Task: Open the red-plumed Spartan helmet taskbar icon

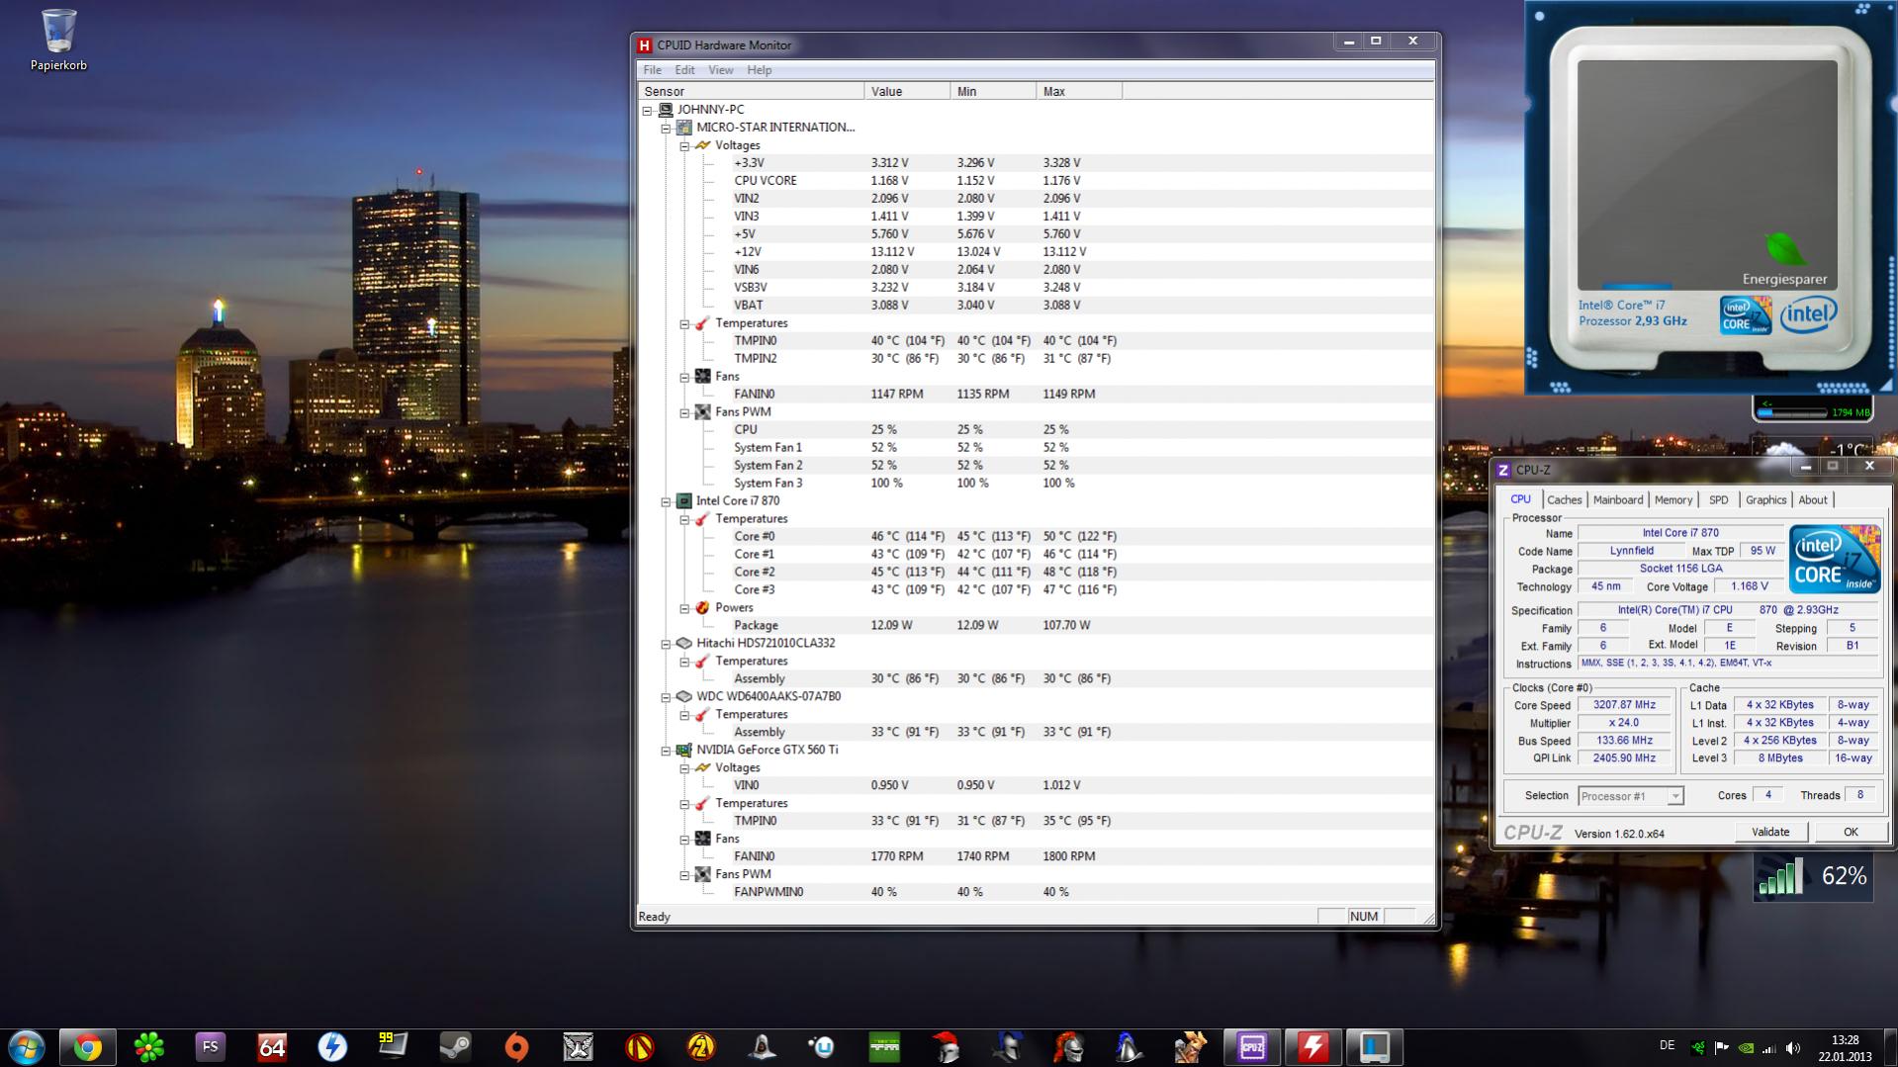Action: (x=946, y=1046)
